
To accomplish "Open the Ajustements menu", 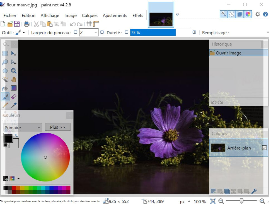I will coord(115,16).
